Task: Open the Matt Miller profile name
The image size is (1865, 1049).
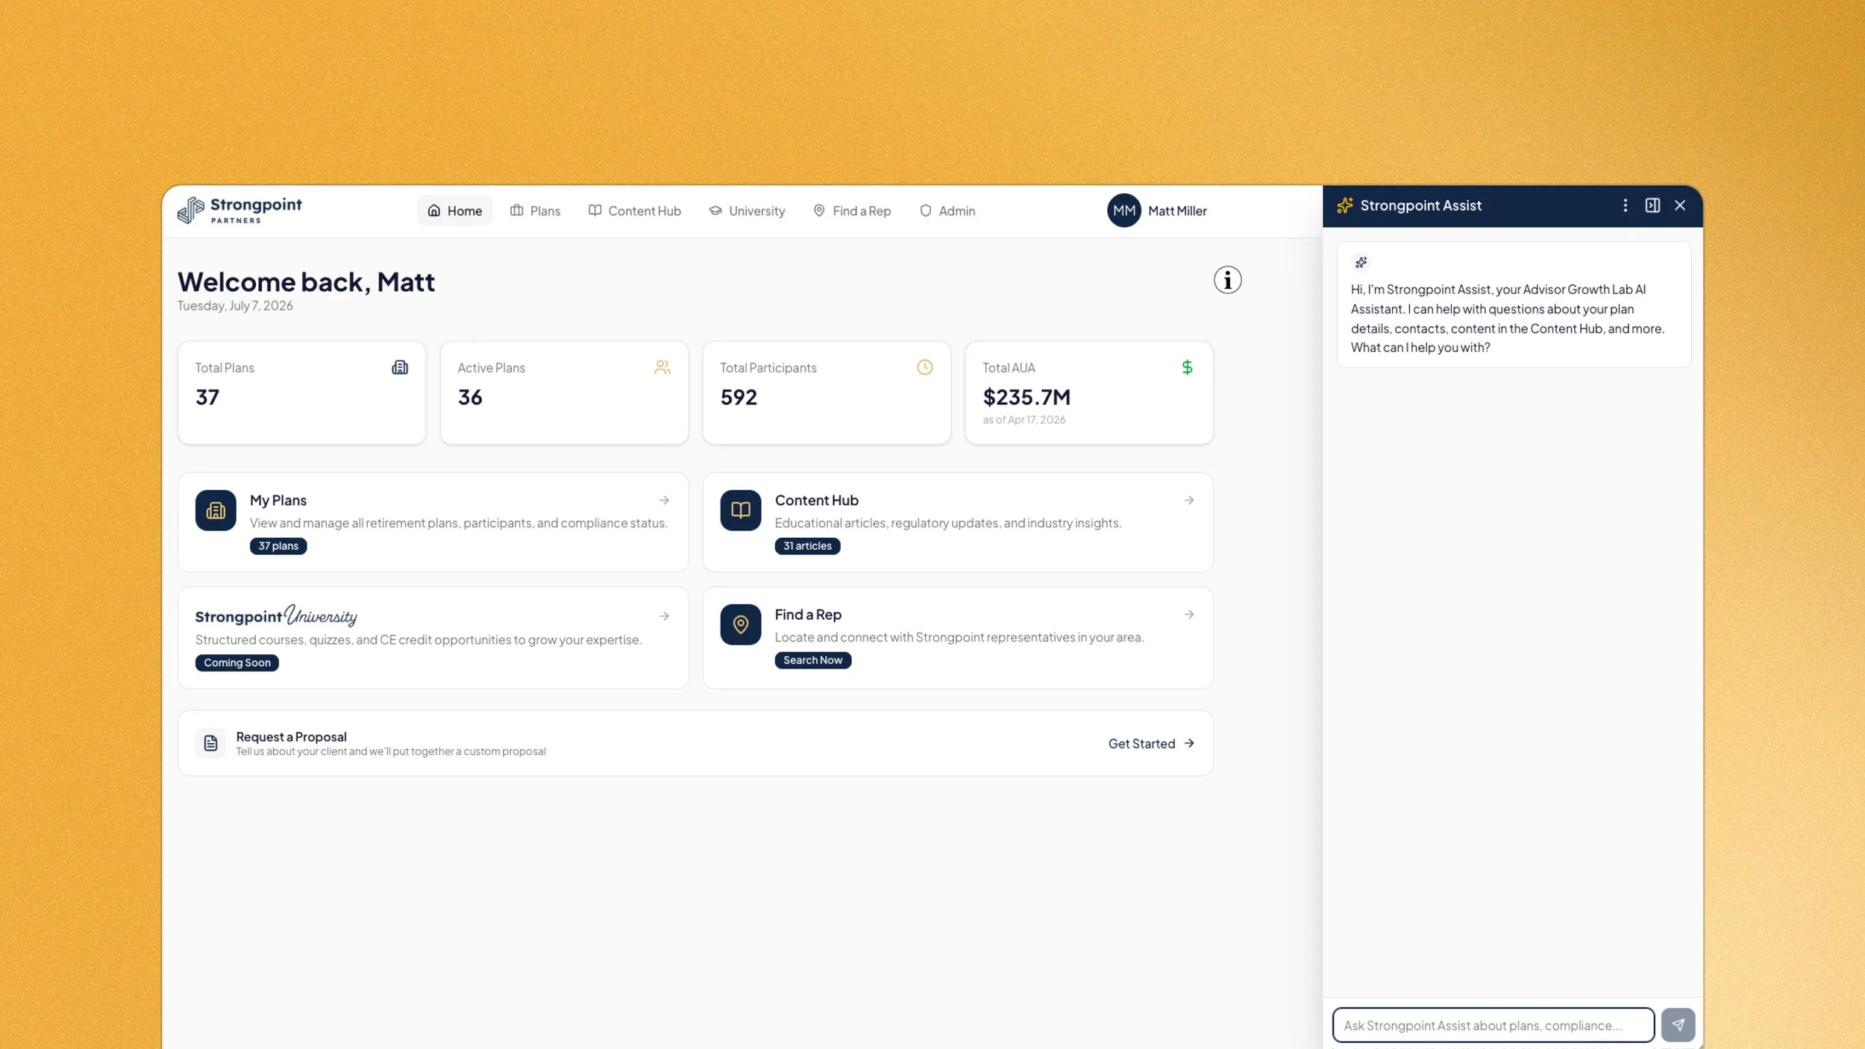Action: [x=1177, y=211]
